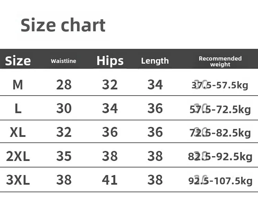Image resolution: width=258 pixels, height=206 pixels.
Task: Click the Size column header
Action: pyautogui.click(x=18, y=61)
